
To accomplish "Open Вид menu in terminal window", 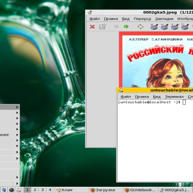I will 157,96.
